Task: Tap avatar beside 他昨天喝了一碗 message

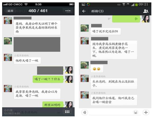Action: (x=8, y=57)
